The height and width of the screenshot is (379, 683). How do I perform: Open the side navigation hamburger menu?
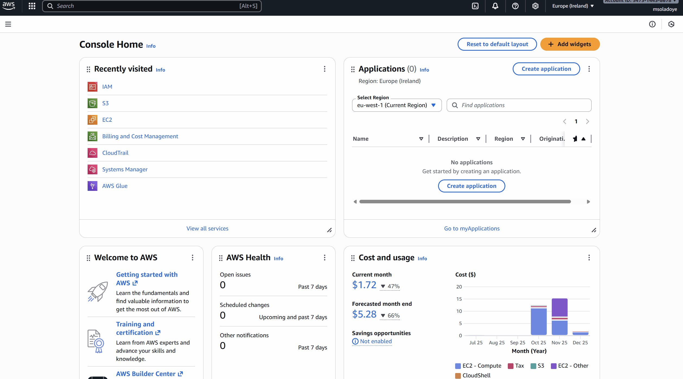click(8, 24)
